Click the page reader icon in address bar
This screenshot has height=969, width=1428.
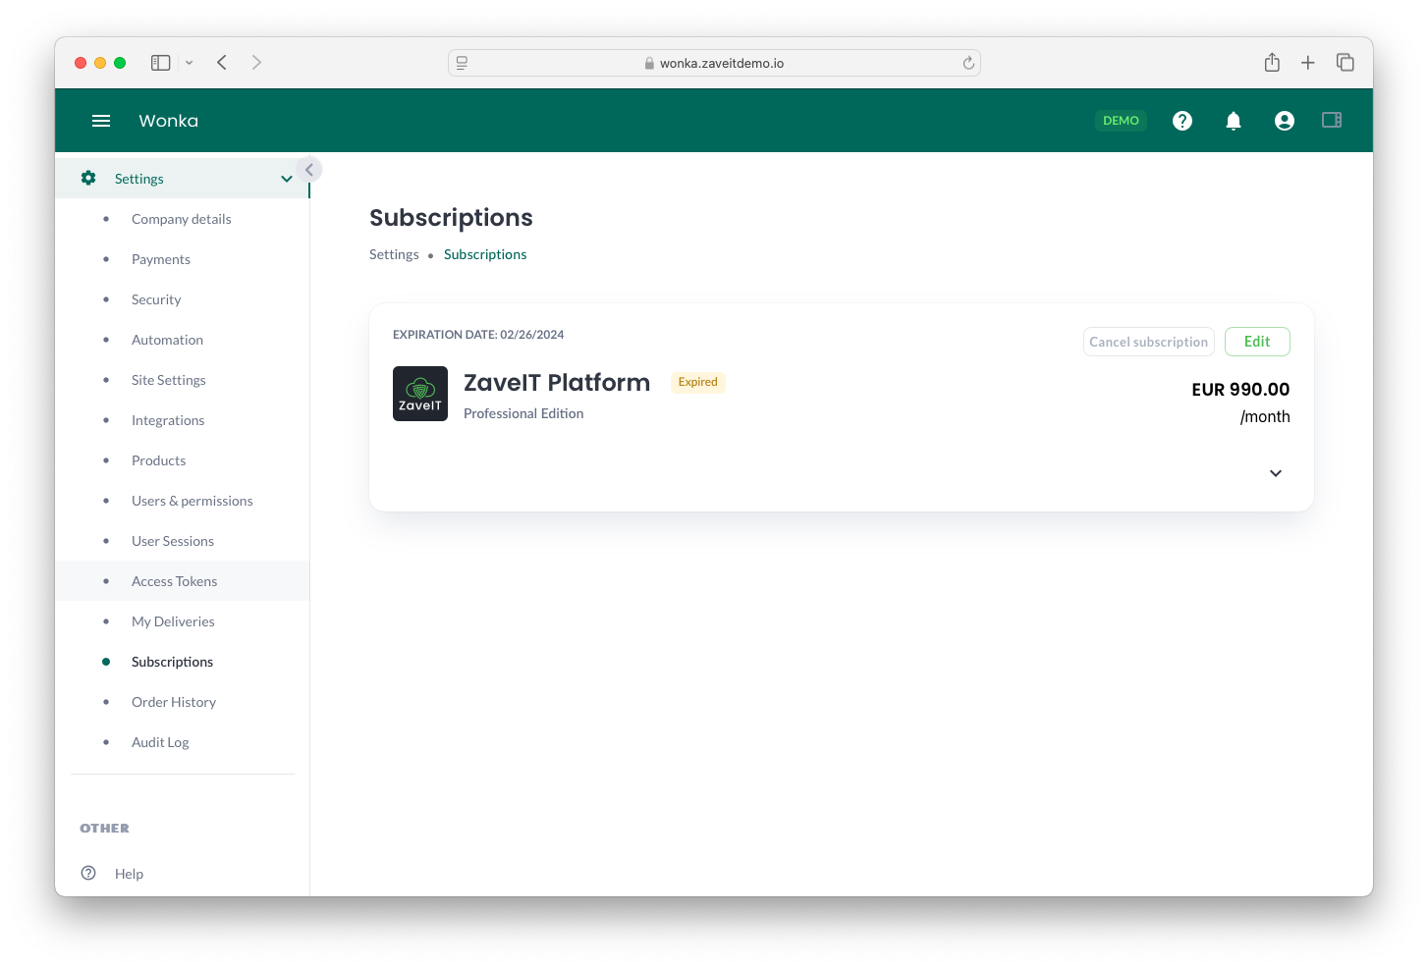(x=462, y=63)
